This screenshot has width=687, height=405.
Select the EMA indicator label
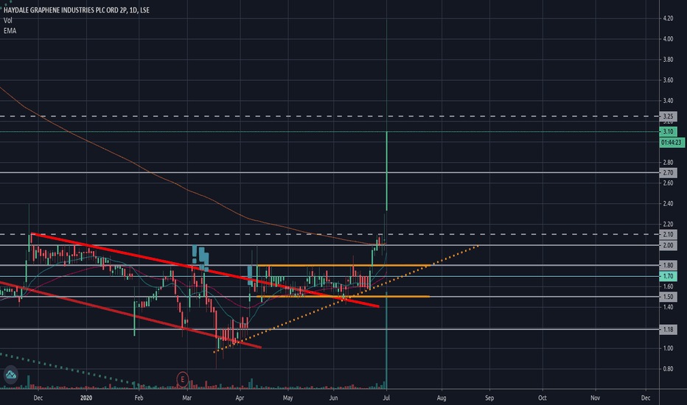pyautogui.click(x=10, y=31)
